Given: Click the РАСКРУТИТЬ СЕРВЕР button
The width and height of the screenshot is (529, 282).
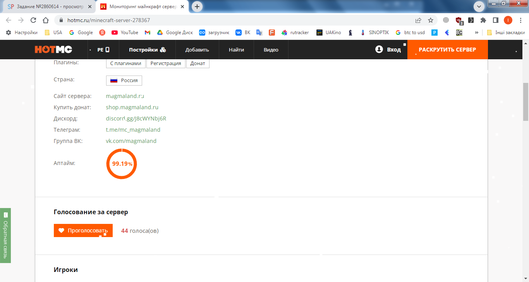Looking at the screenshot, I should [447, 50].
